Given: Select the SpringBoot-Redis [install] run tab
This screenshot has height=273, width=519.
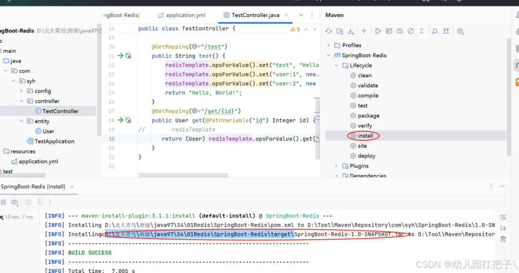Looking at the screenshot, I should [x=33, y=186].
